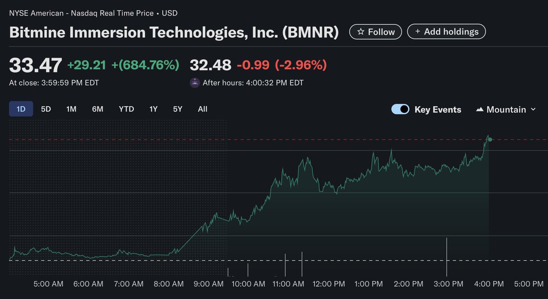Click the 5:00 PM axis label

529,284
